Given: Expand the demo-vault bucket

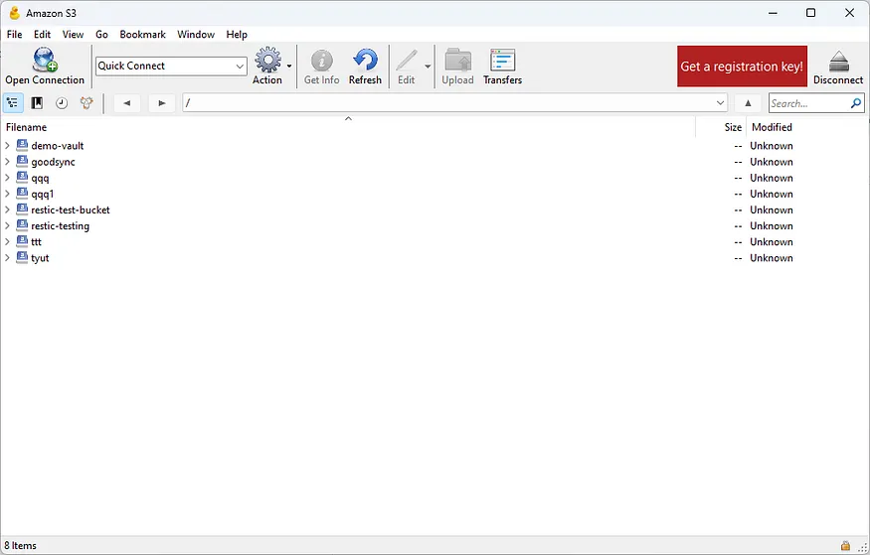Looking at the screenshot, I should [x=8, y=146].
